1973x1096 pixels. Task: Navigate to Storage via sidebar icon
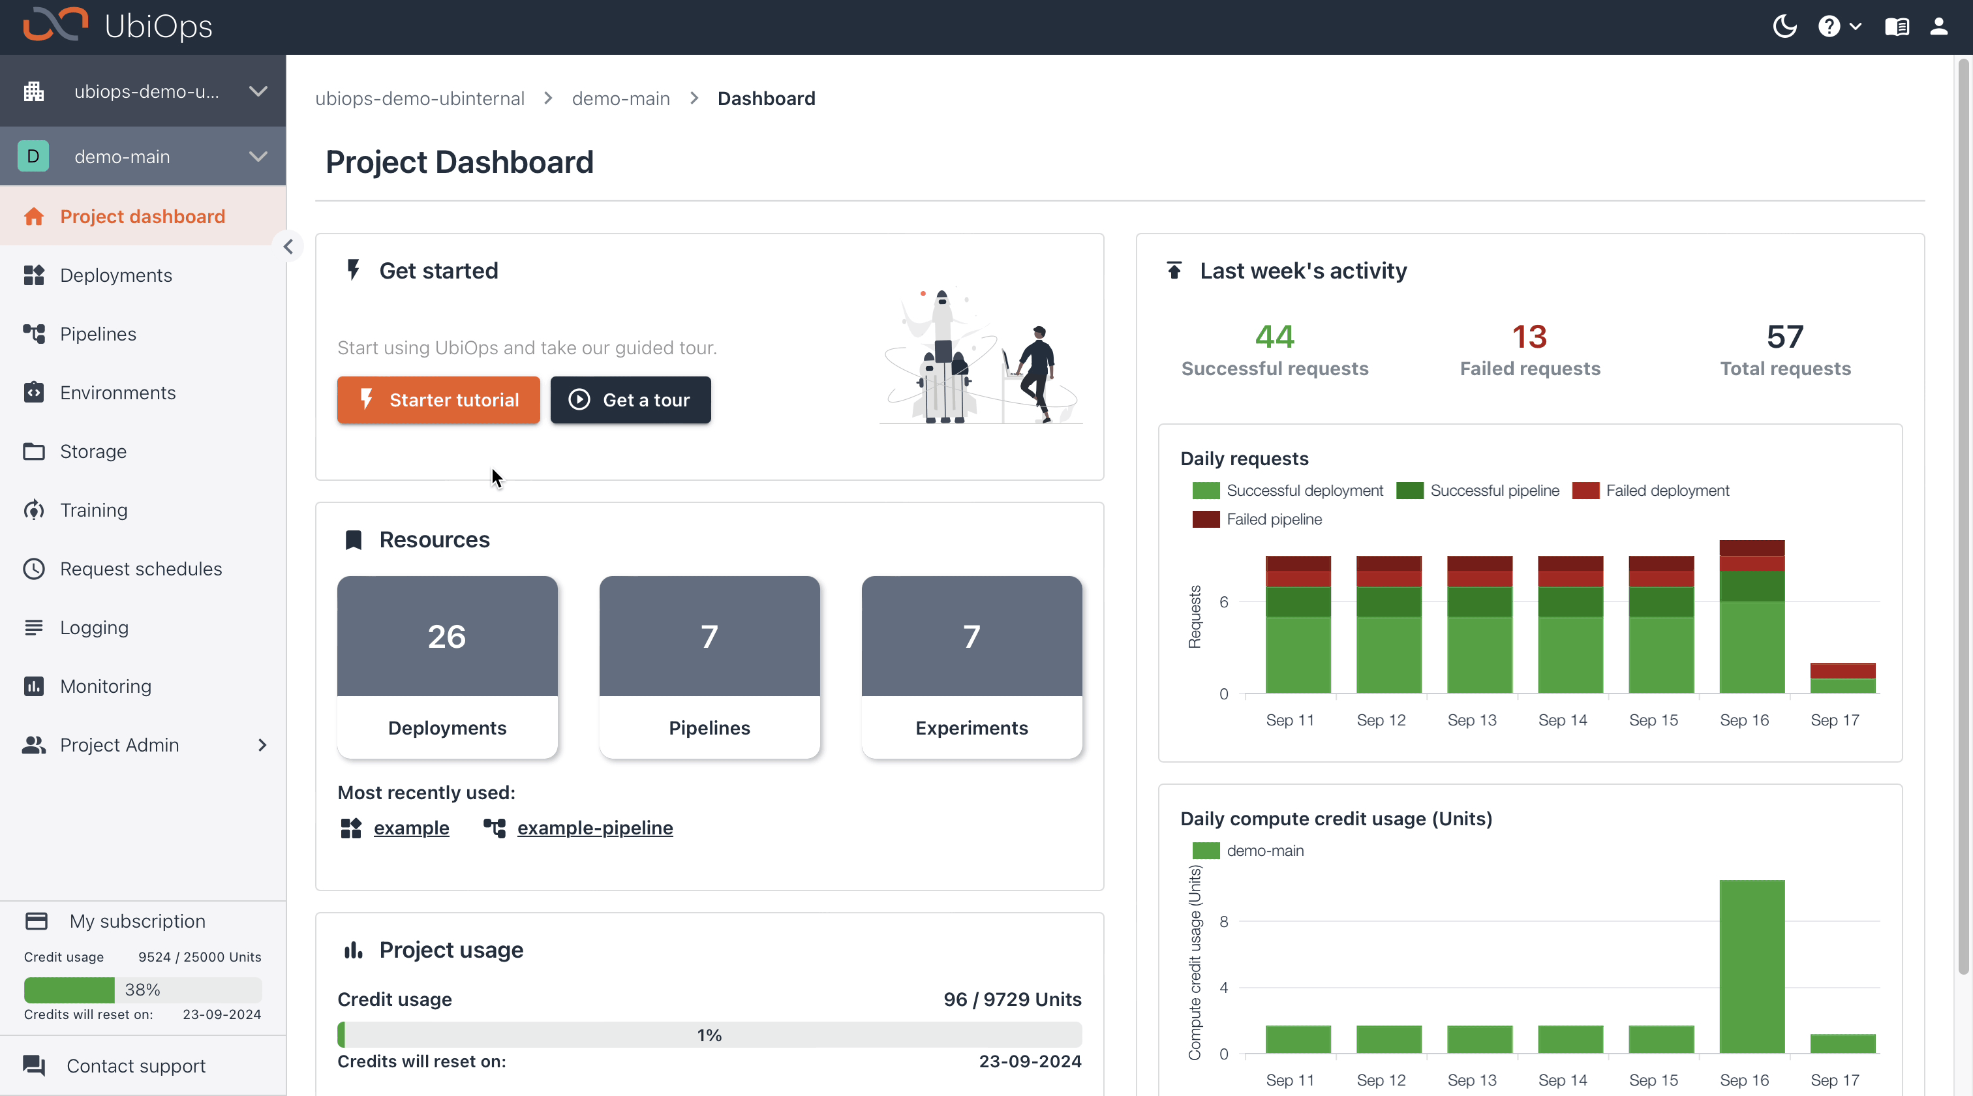(x=93, y=451)
